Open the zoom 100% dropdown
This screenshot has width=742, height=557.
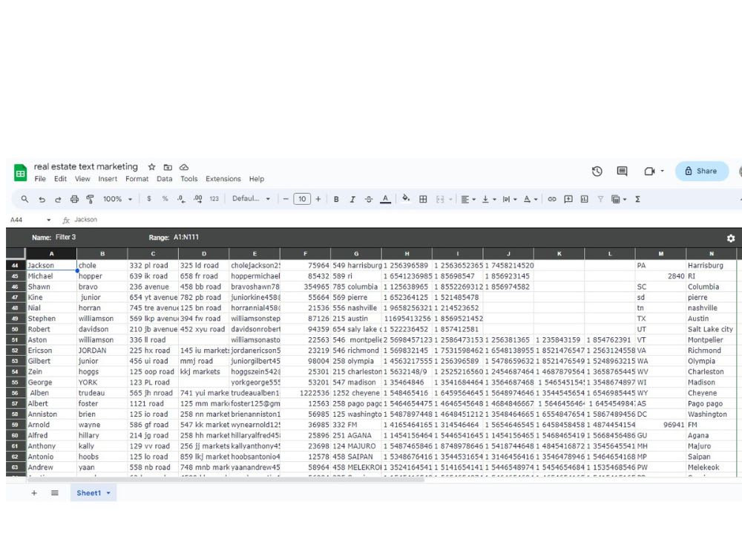pyautogui.click(x=117, y=199)
